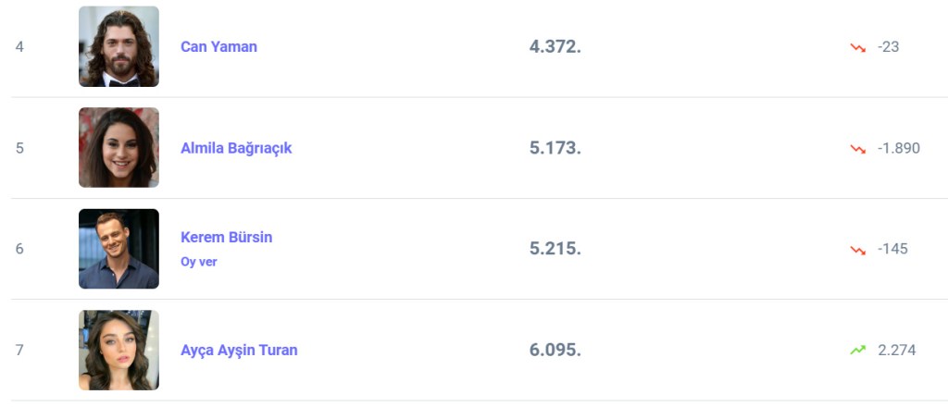
Task: Open the Kerem Bürsin name link
Action: [x=226, y=237]
